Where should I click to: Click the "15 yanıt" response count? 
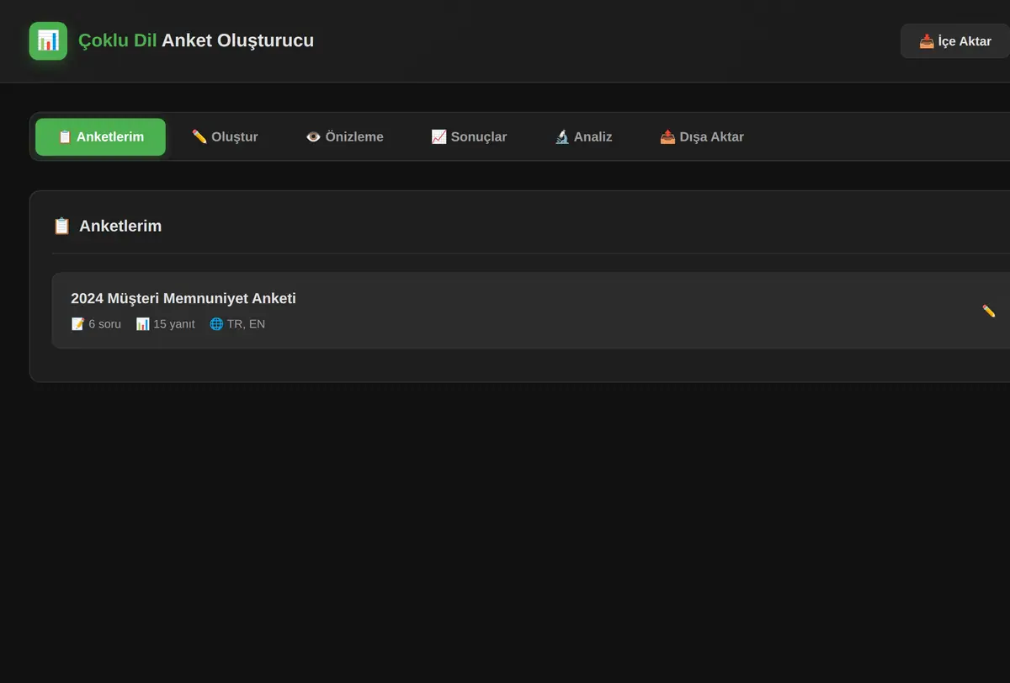click(x=165, y=323)
